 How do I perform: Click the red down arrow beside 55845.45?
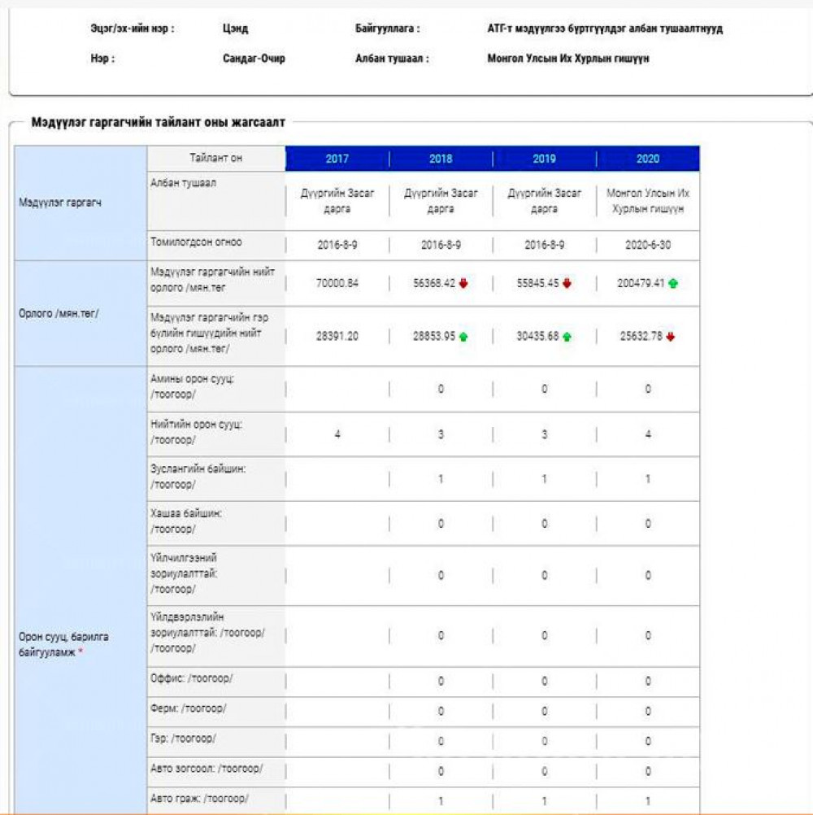pos(567,284)
